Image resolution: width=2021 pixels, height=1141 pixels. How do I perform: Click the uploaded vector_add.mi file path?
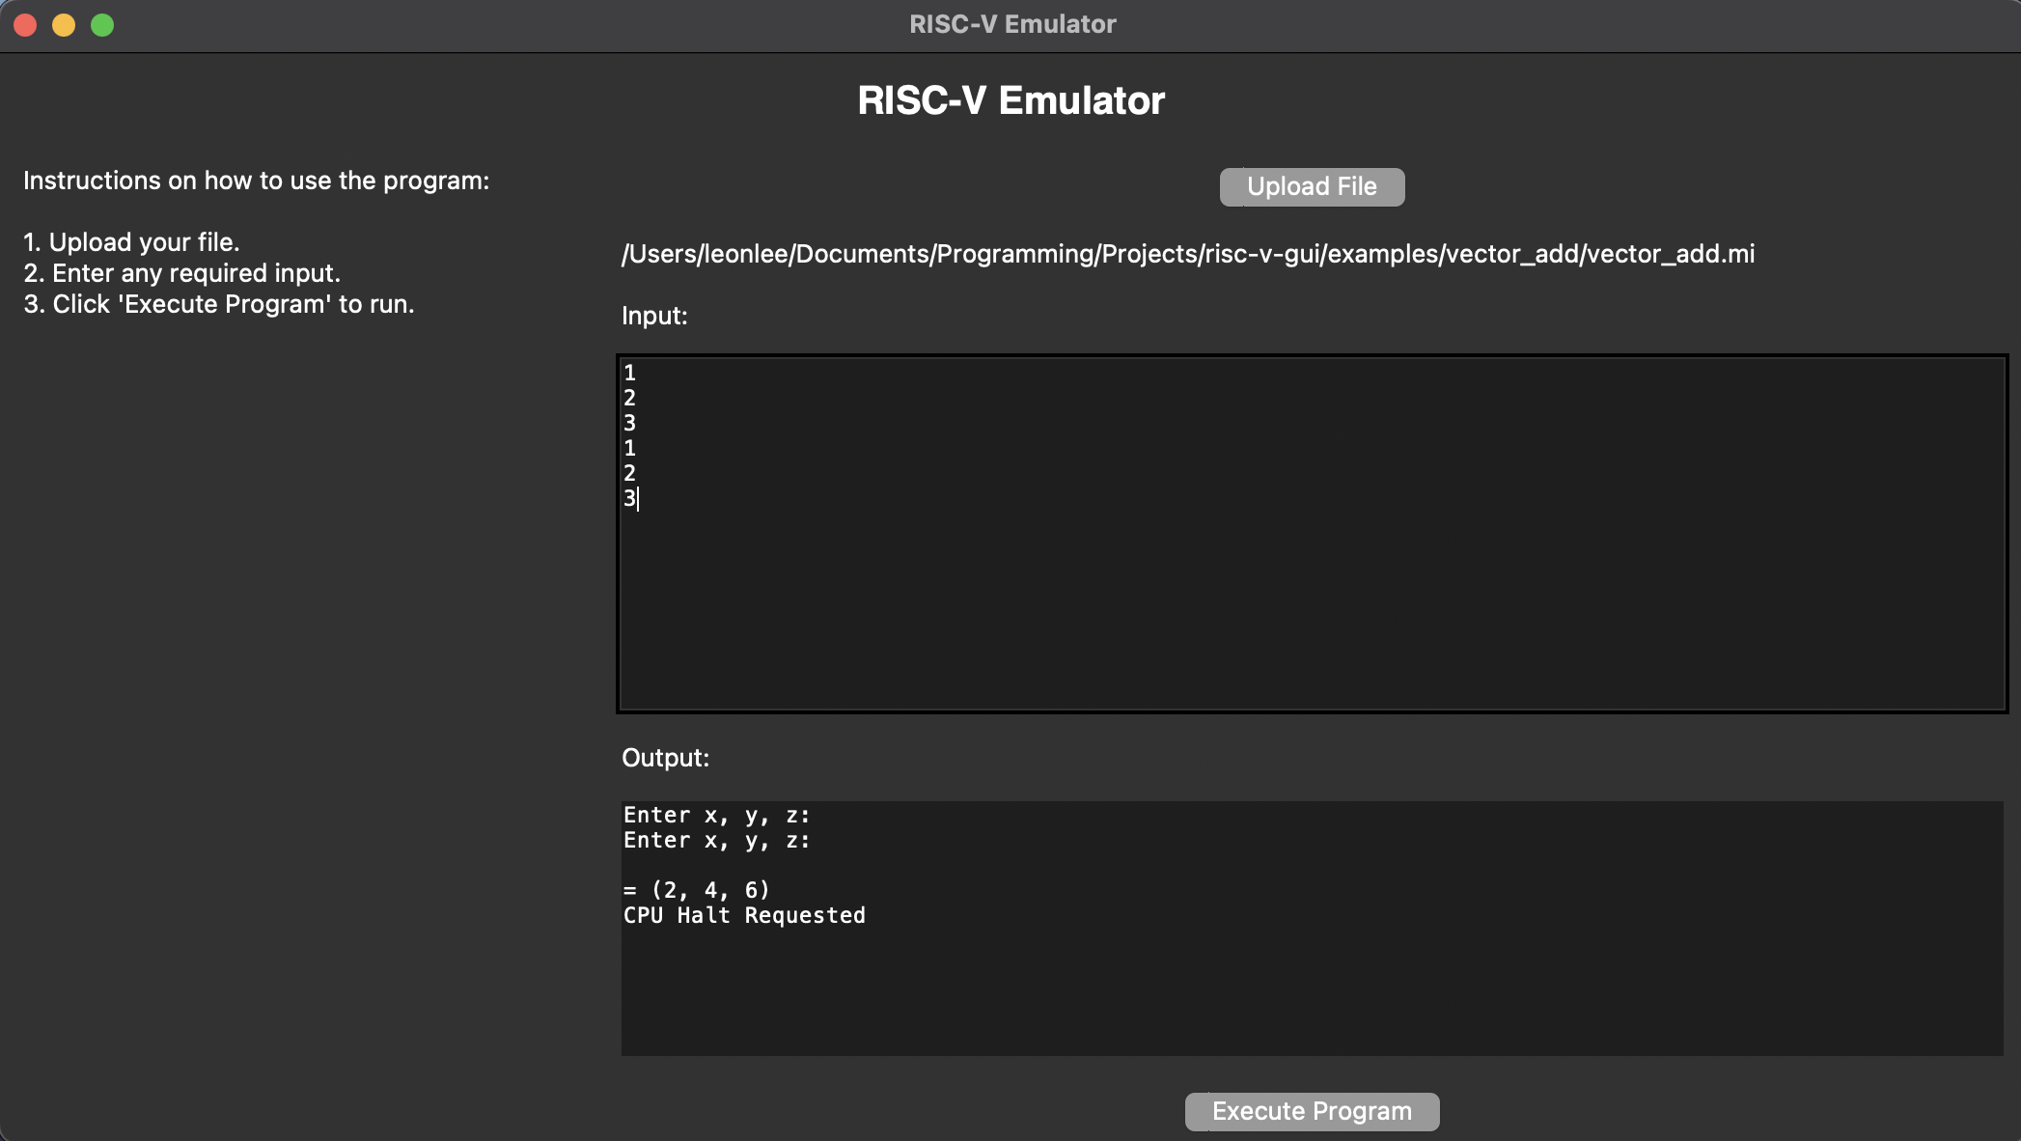coord(1187,254)
